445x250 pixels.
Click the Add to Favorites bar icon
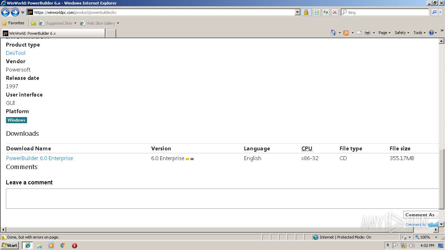pyautogui.click(x=33, y=23)
